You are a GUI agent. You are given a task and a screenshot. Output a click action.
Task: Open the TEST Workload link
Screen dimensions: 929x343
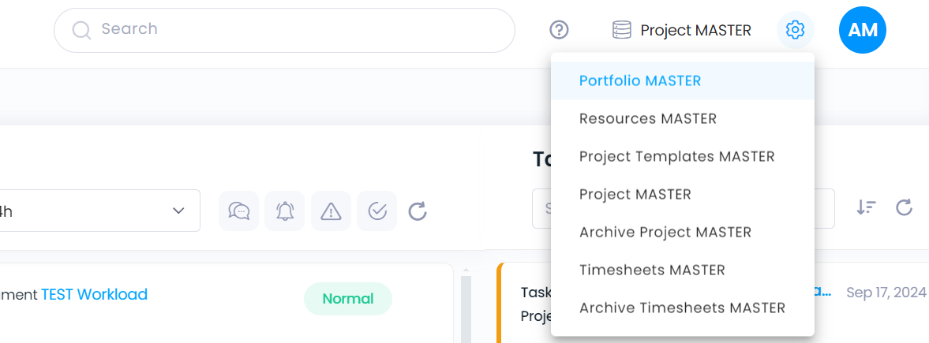tap(94, 294)
